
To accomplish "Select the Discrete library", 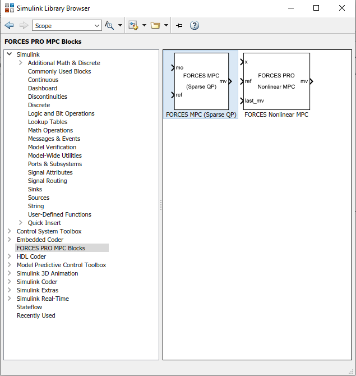I will (x=39, y=105).
